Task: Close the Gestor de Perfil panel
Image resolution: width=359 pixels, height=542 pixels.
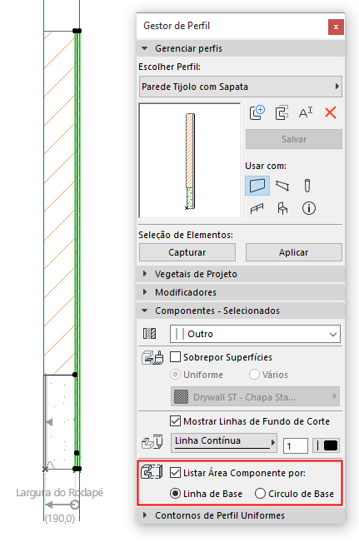Action: [336, 27]
